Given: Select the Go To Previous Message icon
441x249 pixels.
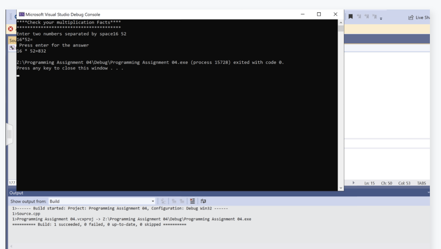Looking at the screenshot, I should (x=174, y=201).
